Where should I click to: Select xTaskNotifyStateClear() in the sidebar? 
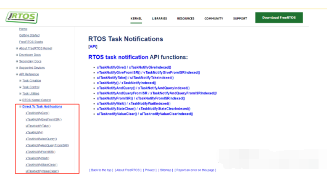tap(41, 165)
